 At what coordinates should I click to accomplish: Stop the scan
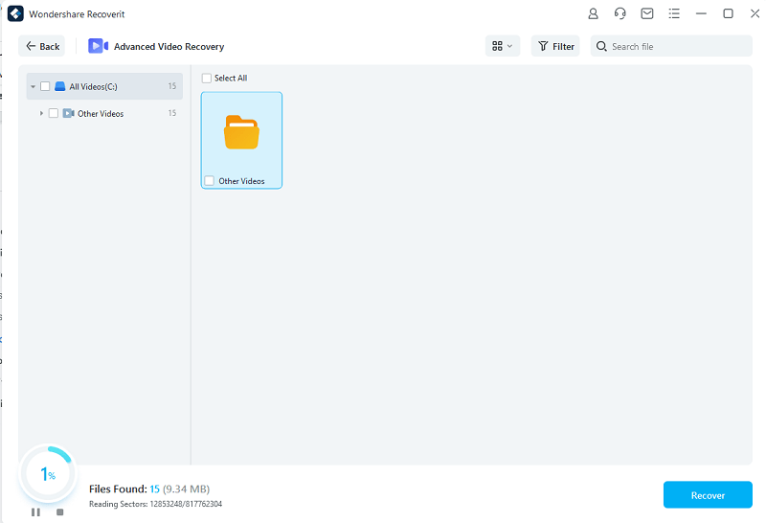click(60, 512)
